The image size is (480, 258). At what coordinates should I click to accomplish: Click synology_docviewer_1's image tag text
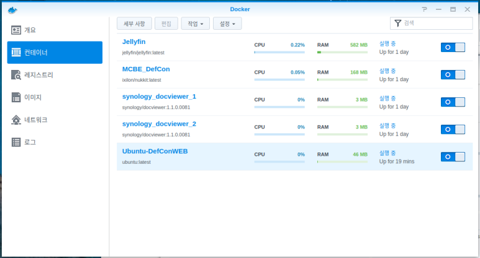pos(156,107)
